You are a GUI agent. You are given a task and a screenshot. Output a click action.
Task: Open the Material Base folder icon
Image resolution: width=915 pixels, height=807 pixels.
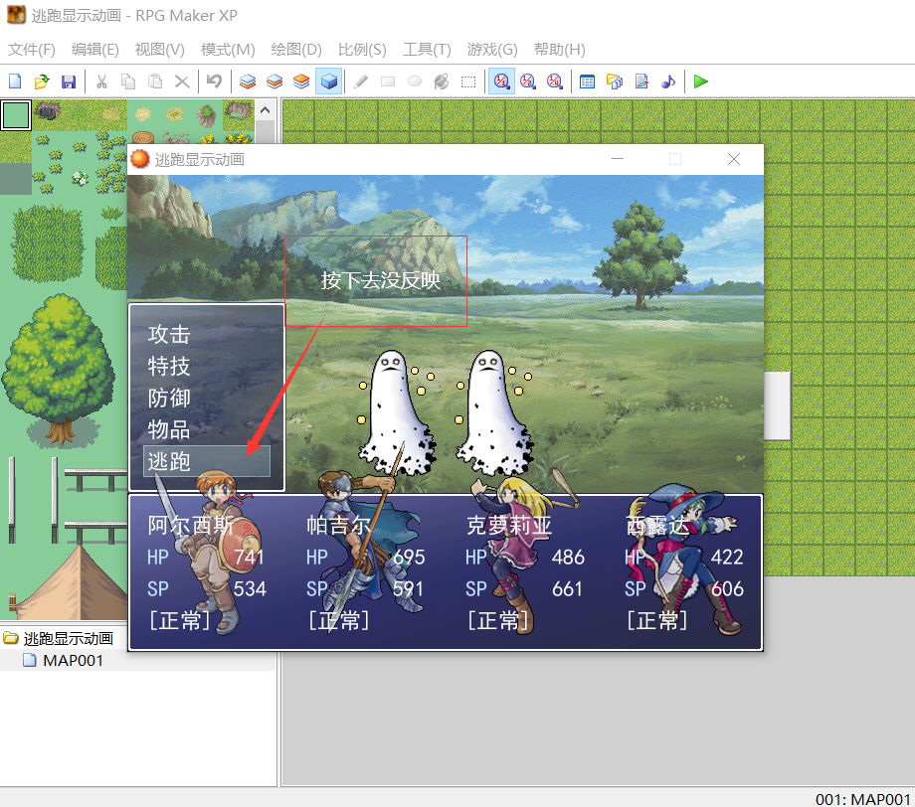615,81
